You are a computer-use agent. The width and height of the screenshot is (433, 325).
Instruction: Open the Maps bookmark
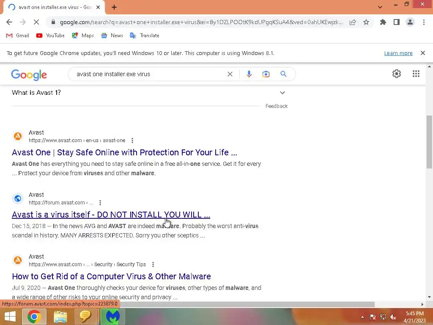pyautogui.click(x=83, y=36)
